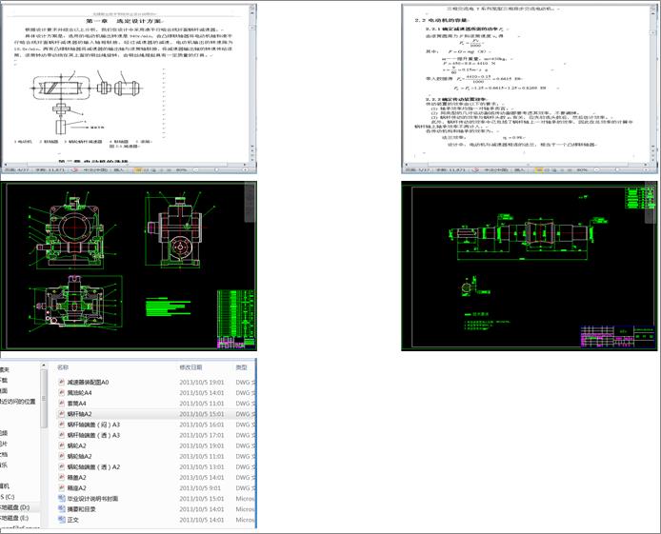
Task: Click left Word window's horizontal scrollbar left arrow
Action: point(6,165)
